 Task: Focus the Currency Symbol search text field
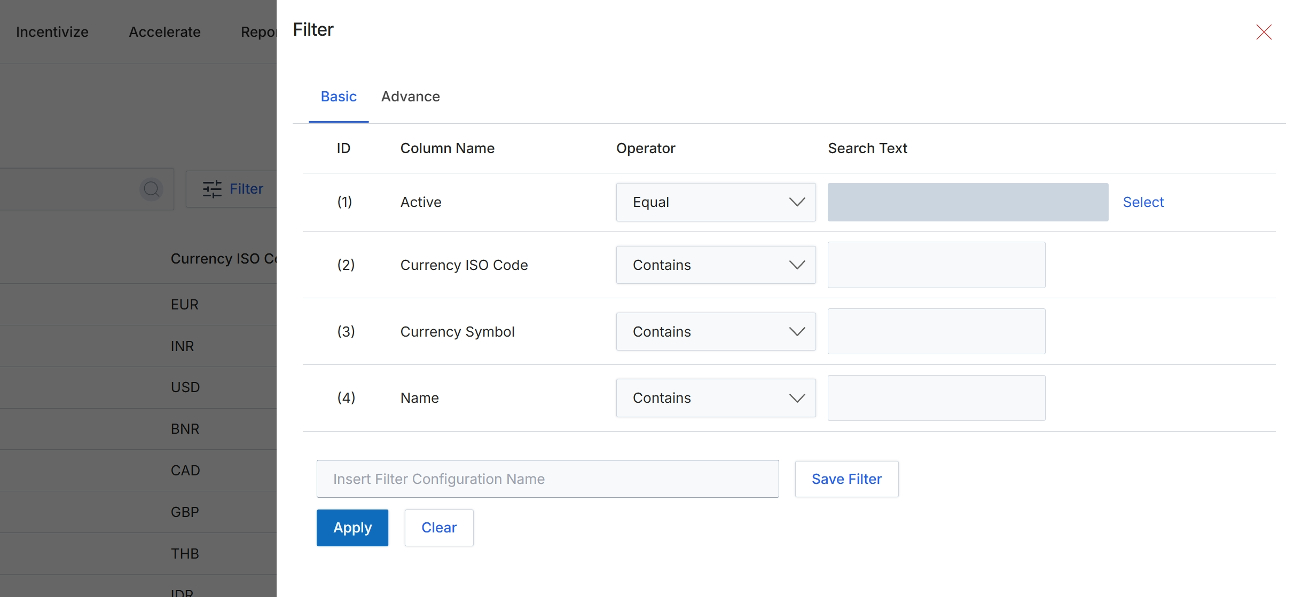click(936, 331)
